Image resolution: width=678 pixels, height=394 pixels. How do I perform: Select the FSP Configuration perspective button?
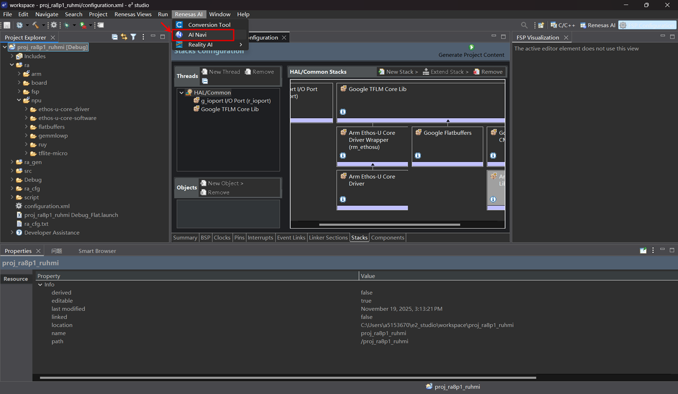point(647,25)
